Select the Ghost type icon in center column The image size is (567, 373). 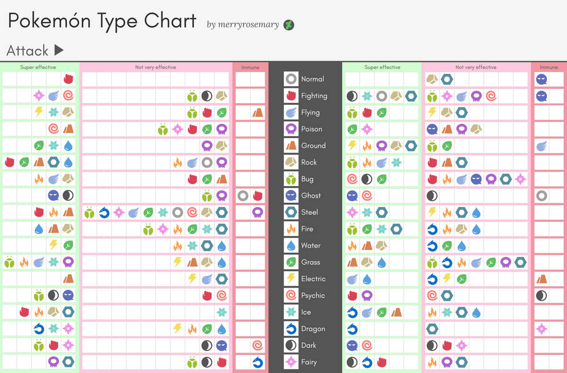(291, 195)
